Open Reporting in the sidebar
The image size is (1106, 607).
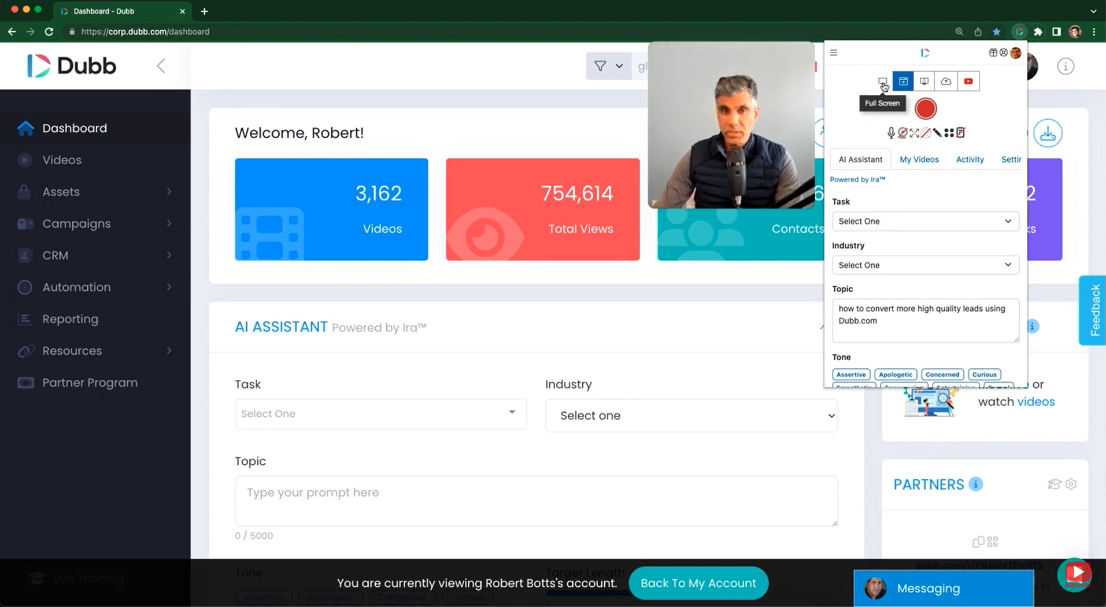click(70, 319)
